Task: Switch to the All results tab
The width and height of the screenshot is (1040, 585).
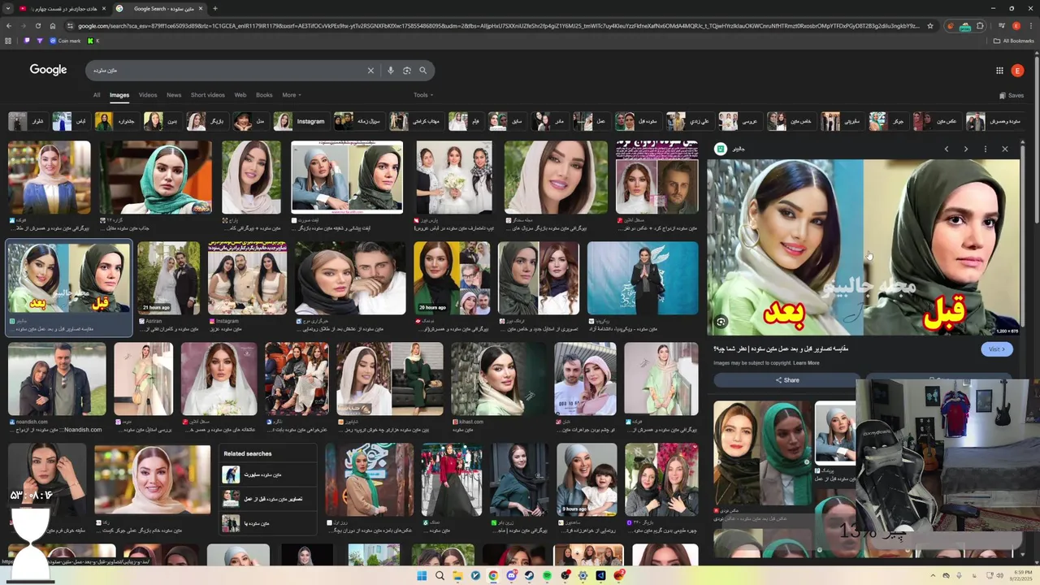Action: [97, 95]
